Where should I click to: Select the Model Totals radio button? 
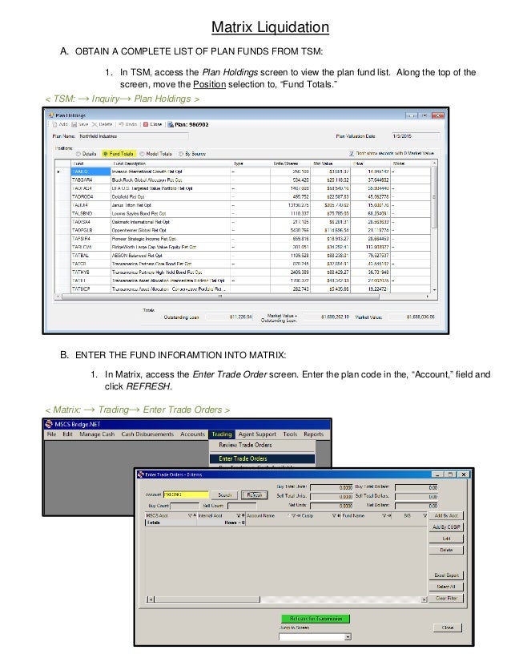(143, 154)
